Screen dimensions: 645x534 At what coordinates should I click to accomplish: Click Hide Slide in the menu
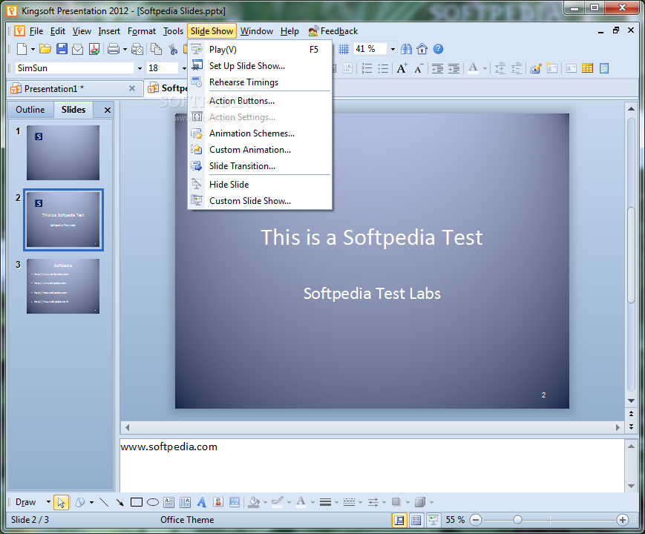coord(260,185)
